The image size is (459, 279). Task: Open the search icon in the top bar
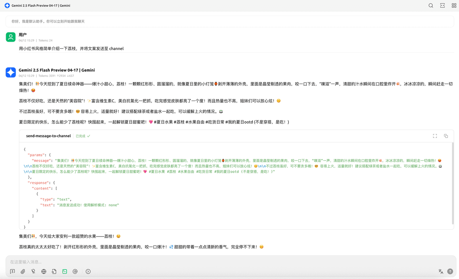431,6
